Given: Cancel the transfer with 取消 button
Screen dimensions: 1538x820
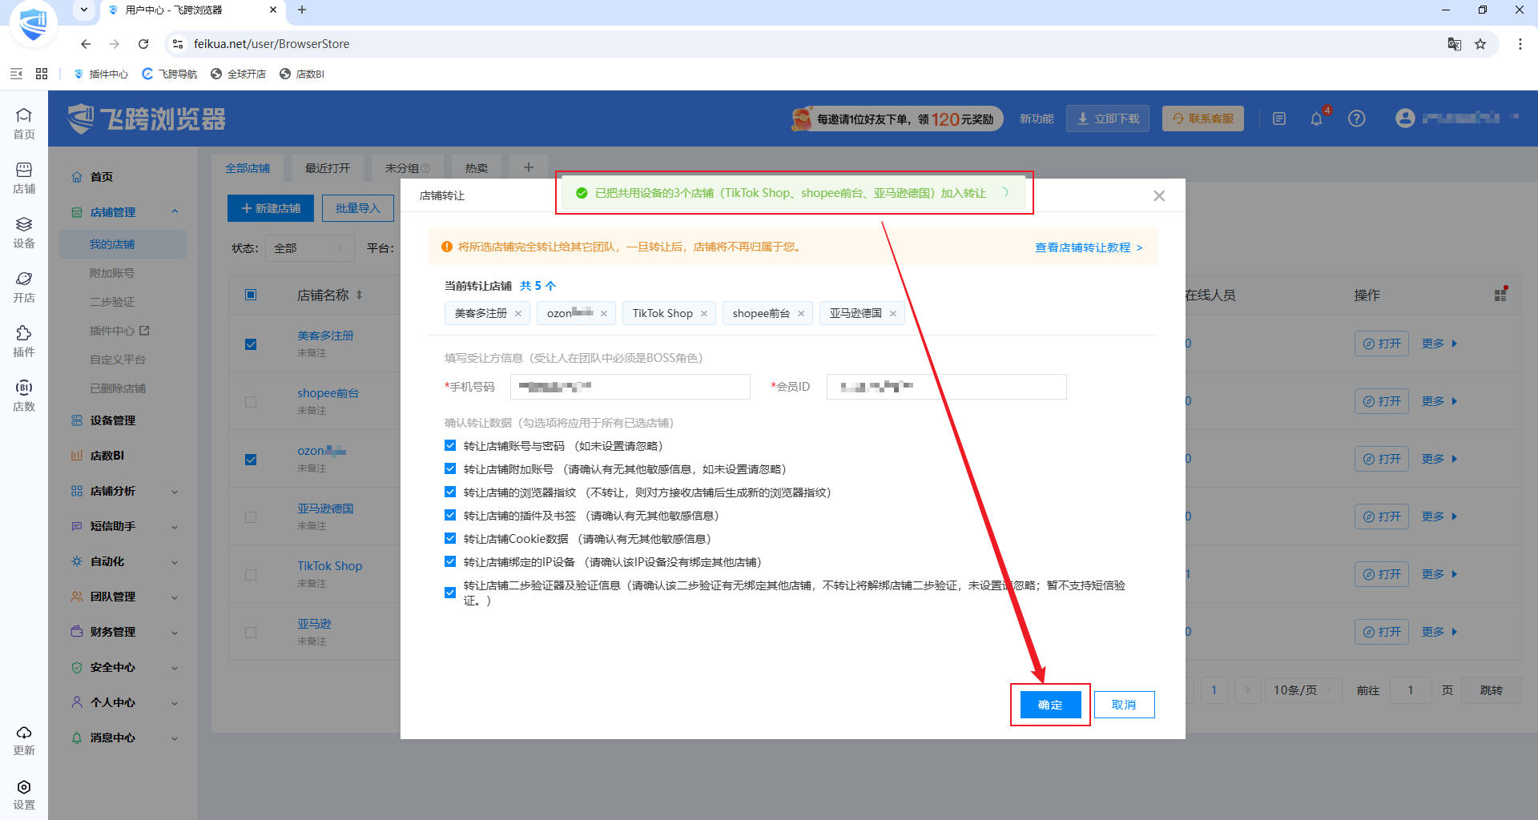Looking at the screenshot, I should click(x=1124, y=705).
